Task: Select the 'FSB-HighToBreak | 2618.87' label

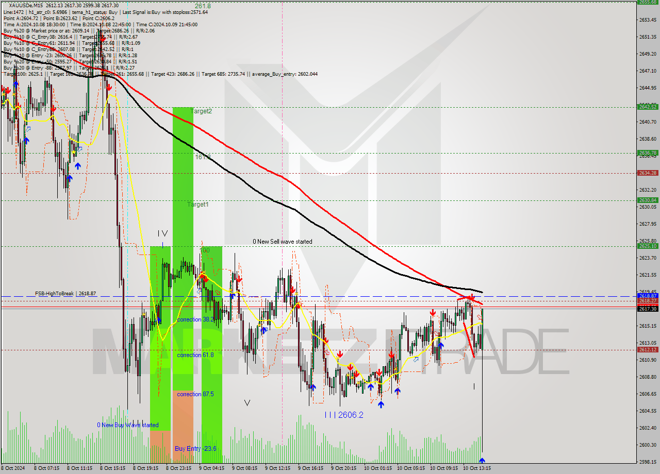Action: (x=65, y=293)
